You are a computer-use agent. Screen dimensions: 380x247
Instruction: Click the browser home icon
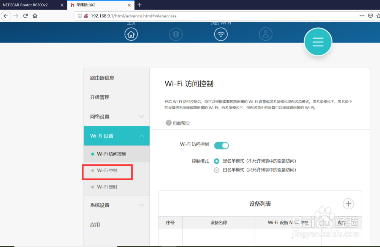click(x=35, y=16)
